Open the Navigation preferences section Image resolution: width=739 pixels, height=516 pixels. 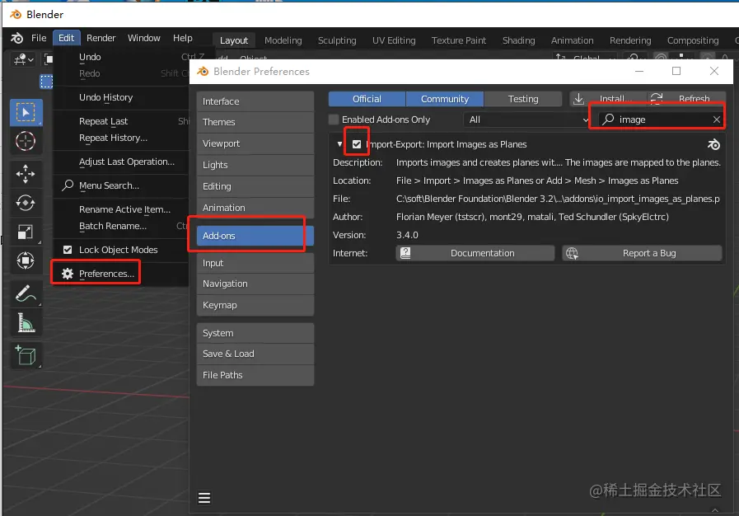point(255,284)
